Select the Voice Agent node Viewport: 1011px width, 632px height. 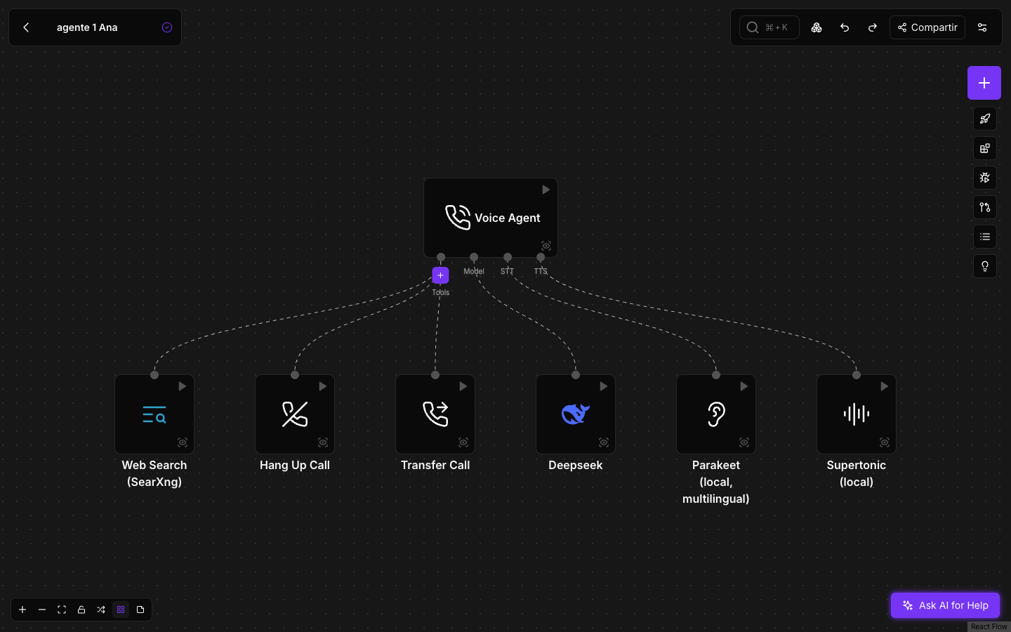[x=491, y=218]
